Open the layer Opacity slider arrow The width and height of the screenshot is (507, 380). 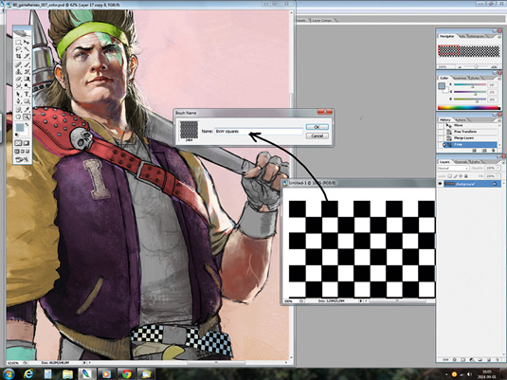click(x=498, y=168)
